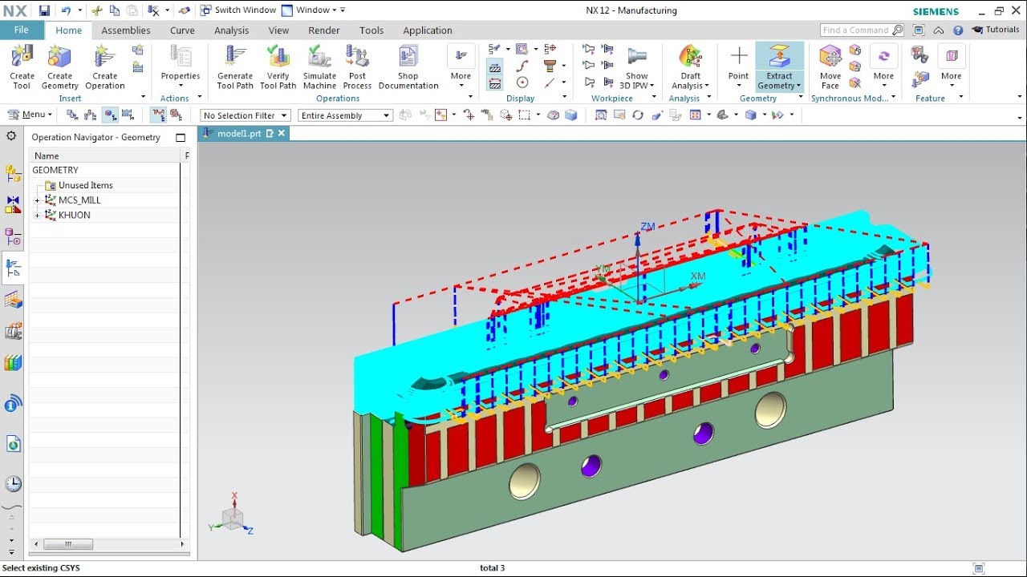1027x577 pixels.
Task: Expand the MCS_MILL tree node
Action: coord(37,200)
